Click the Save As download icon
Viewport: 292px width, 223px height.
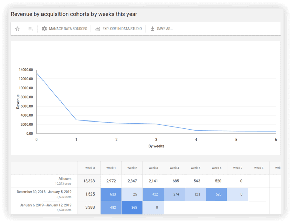pos(152,29)
